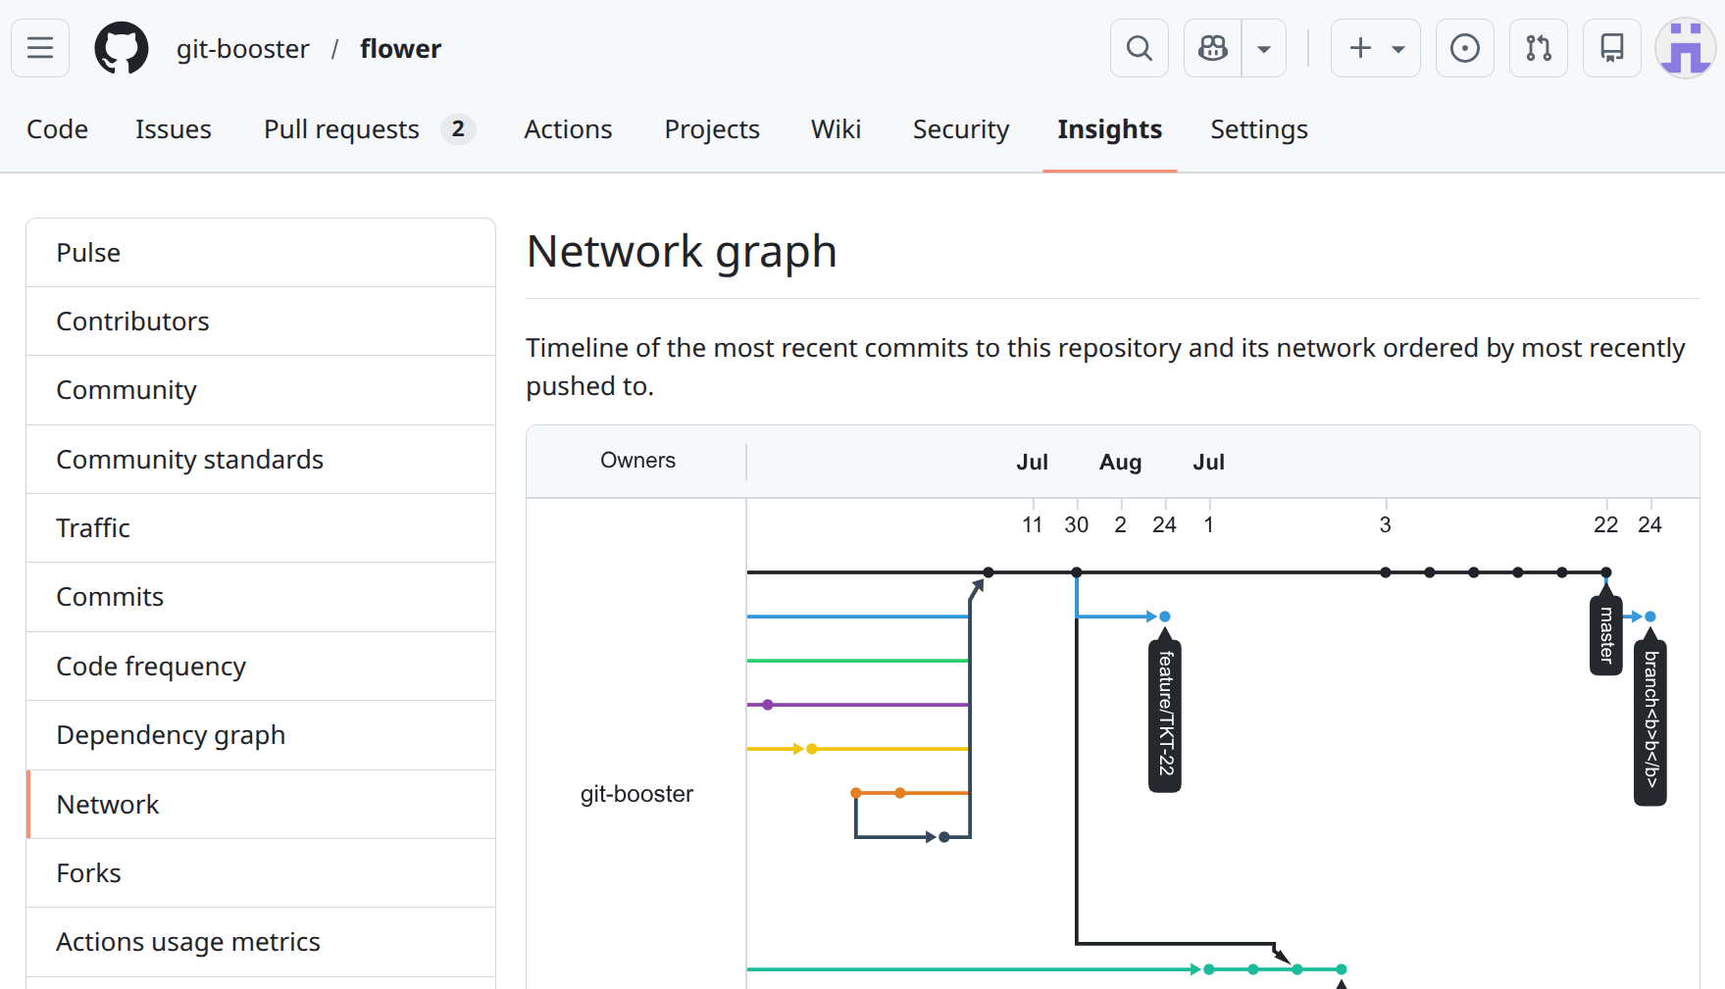Open the issues circle-dot icon
This screenshot has width=1725, height=989.
(1464, 48)
